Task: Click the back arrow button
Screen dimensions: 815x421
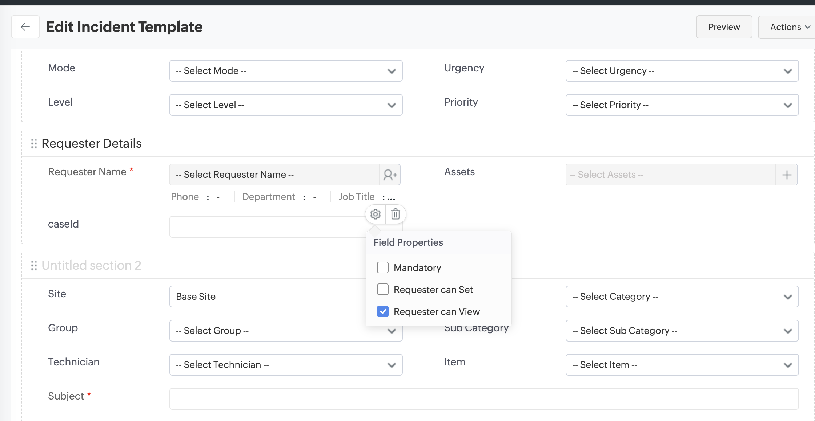Action: pos(25,27)
